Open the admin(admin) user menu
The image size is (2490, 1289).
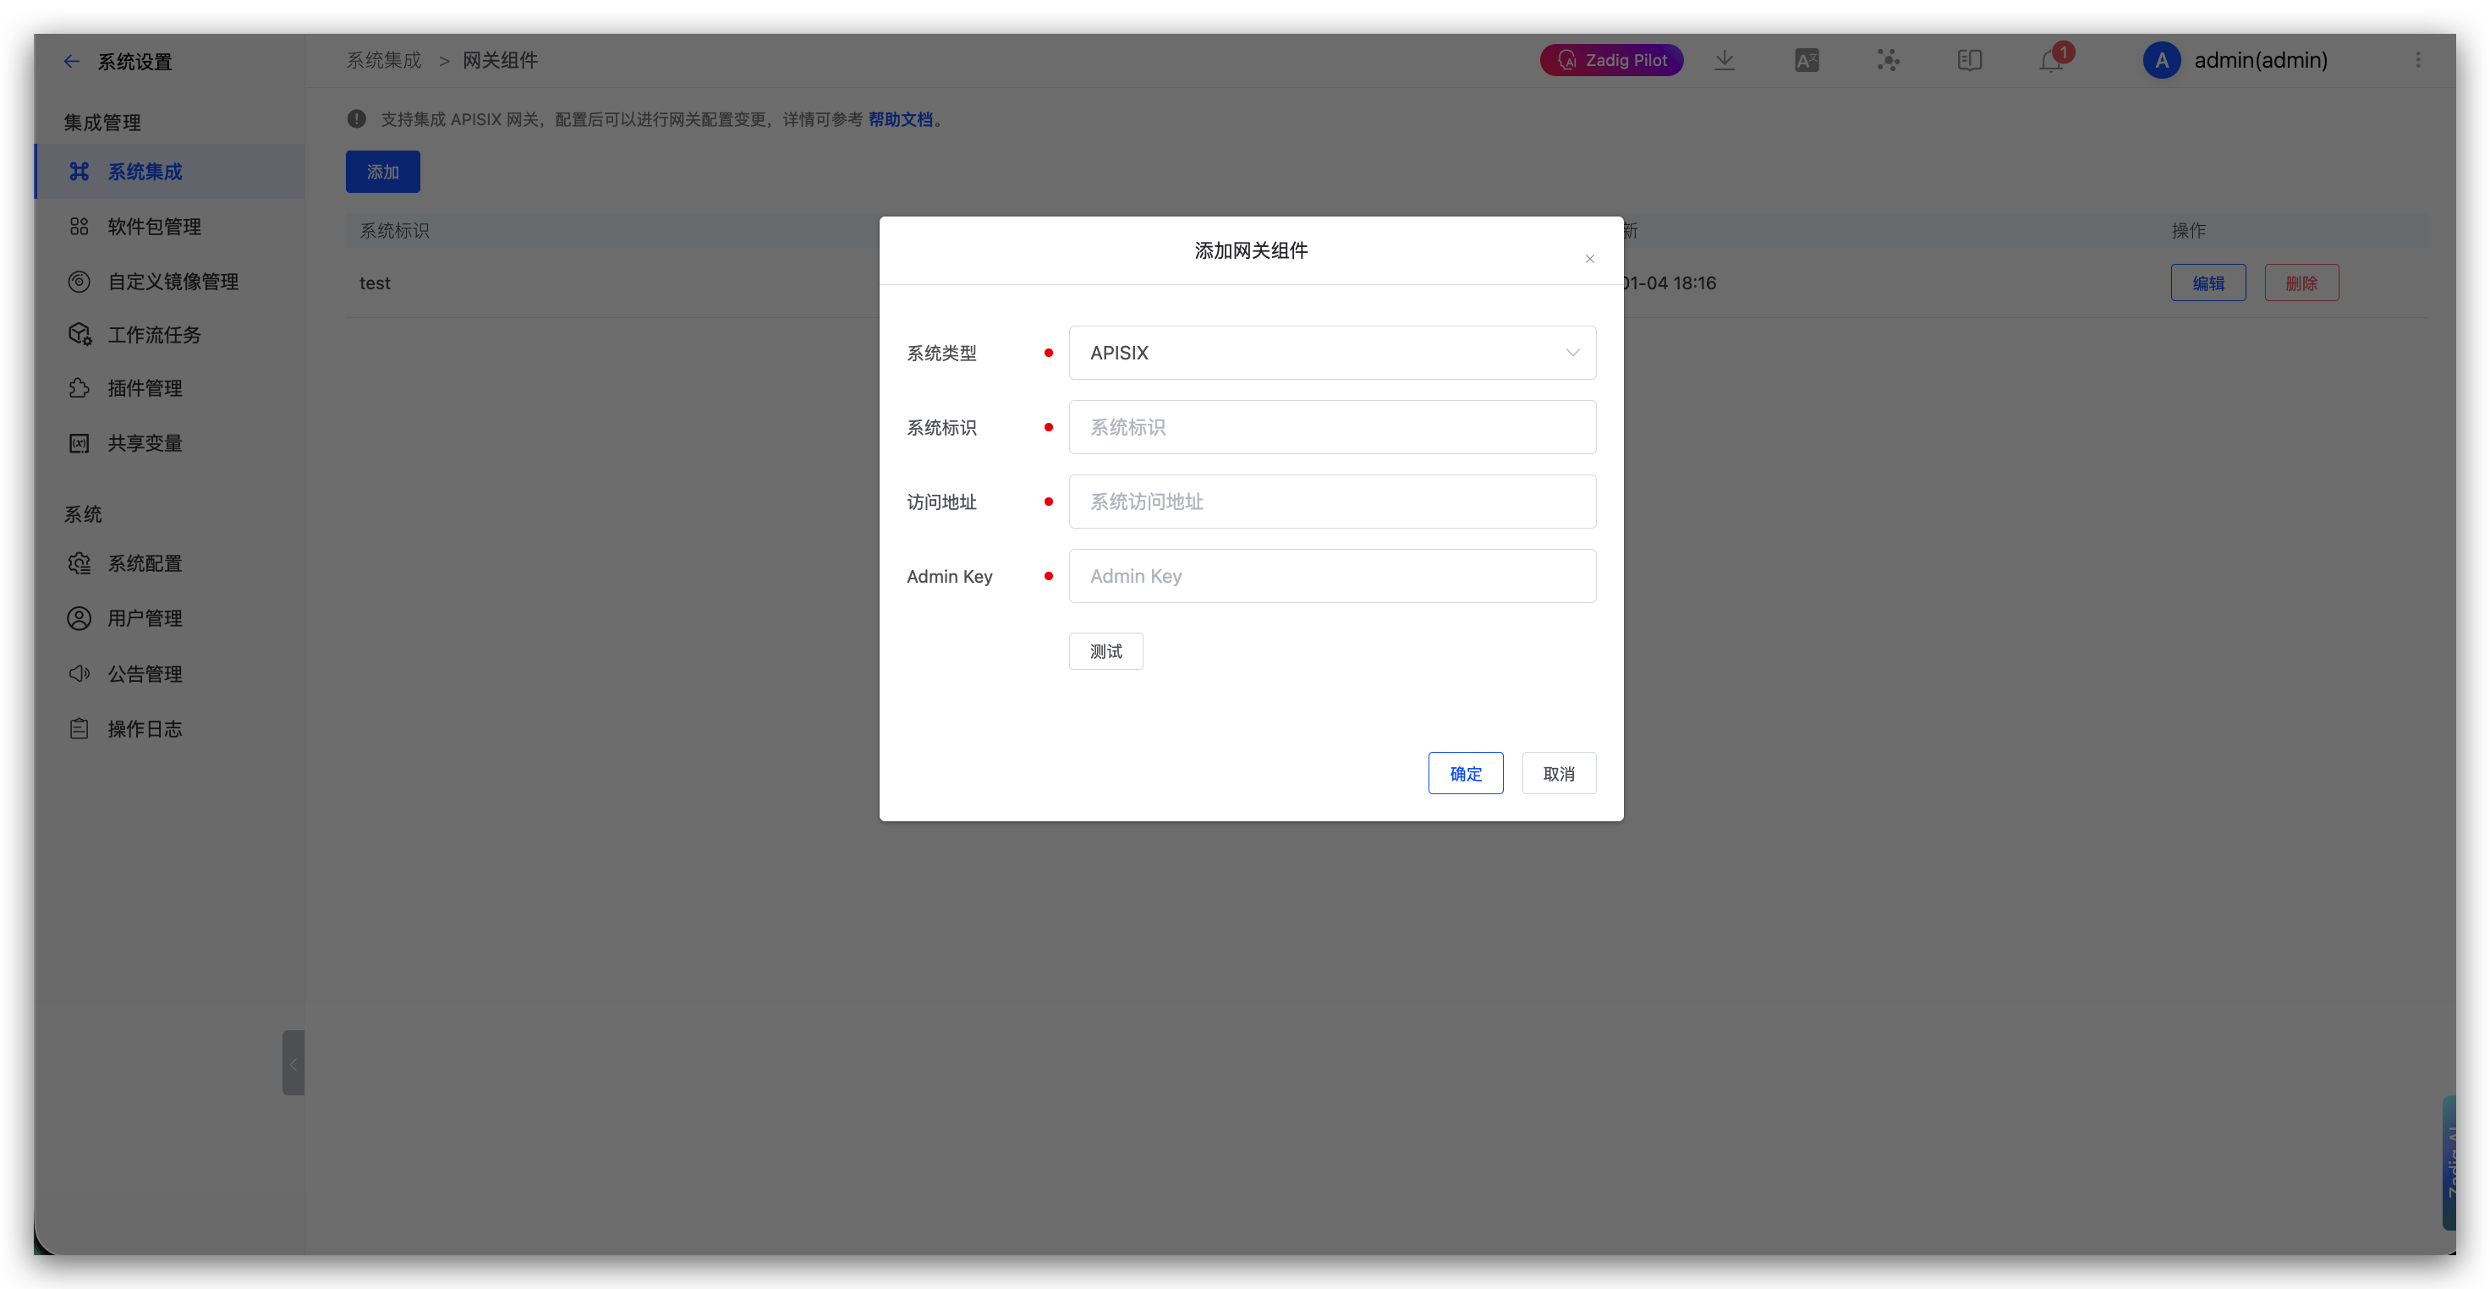coord(2260,60)
